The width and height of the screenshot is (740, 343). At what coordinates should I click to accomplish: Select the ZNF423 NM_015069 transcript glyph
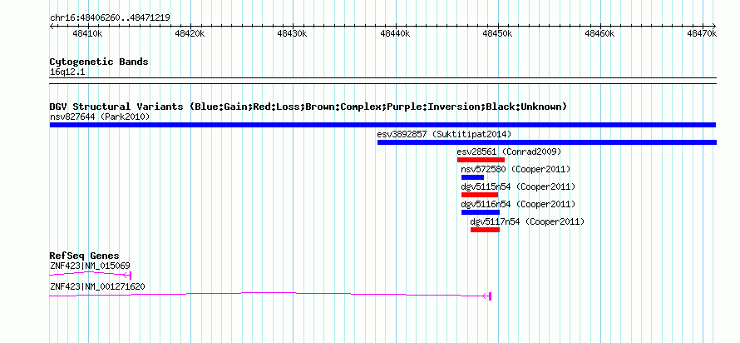pos(90,275)
